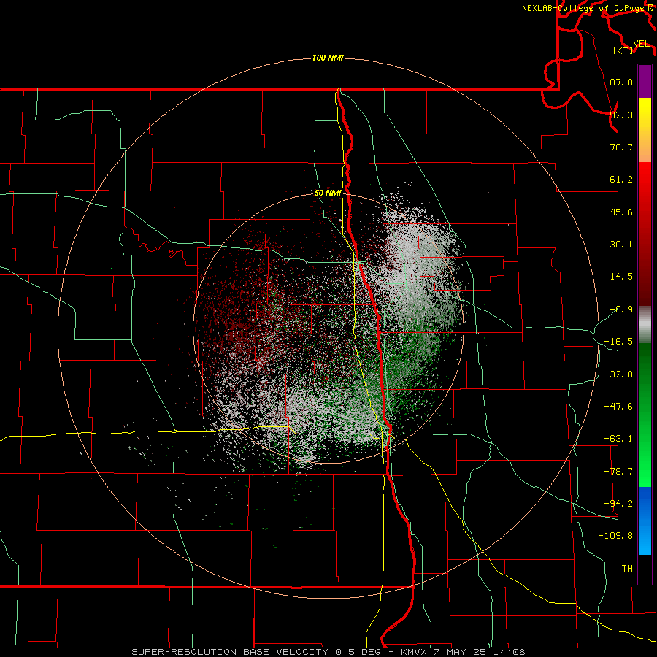Click the -63.1 value on velocity scale
This screenshot has height=657, width=657.
tap(618, 439)
